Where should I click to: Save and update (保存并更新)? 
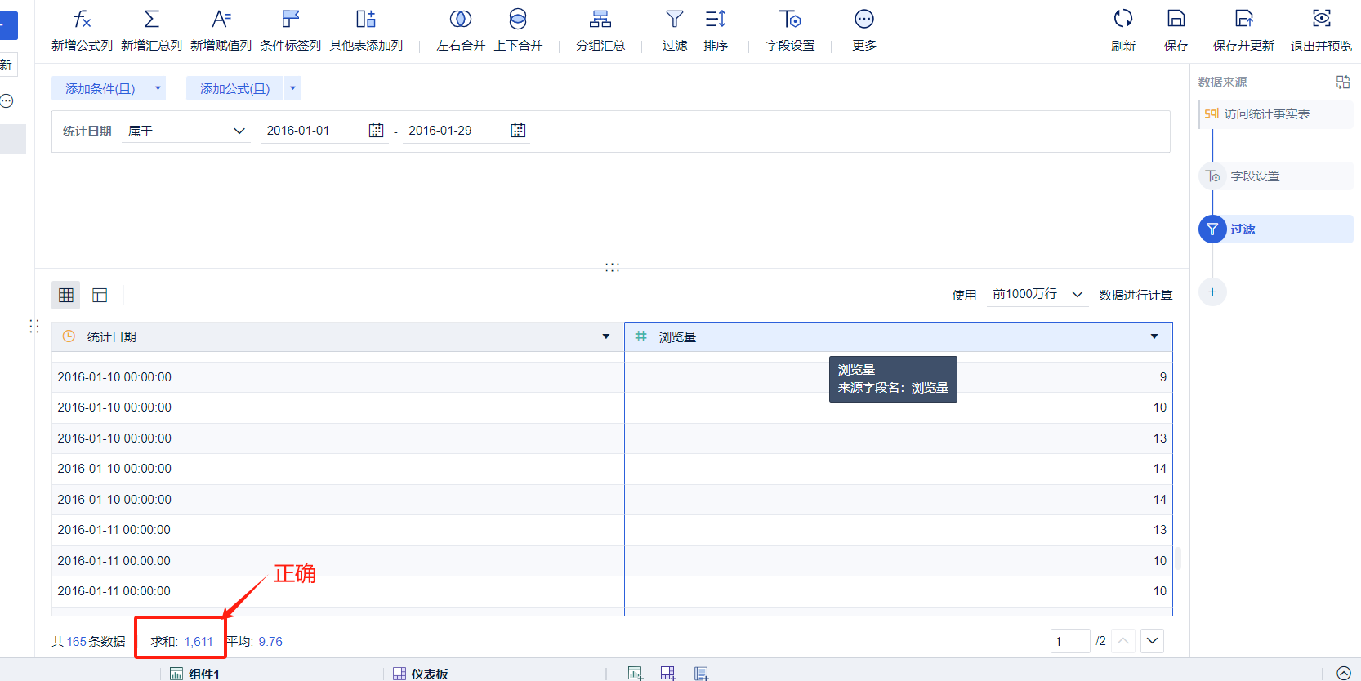[x=1243, y=30]
